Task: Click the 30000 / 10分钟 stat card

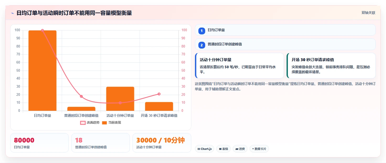Action: pyautogui.click(x=162, y=143)
